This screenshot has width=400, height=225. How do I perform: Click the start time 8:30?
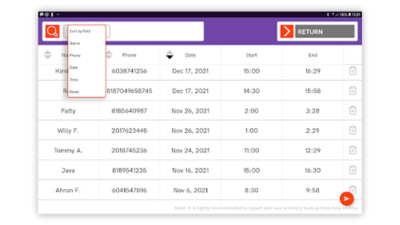pyautogui.click(x=251, y=190)
